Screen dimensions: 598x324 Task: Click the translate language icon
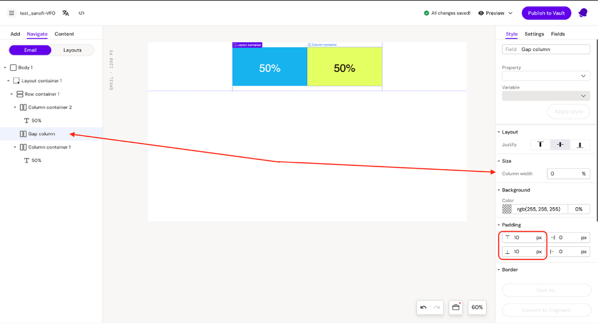pos(66,13)
